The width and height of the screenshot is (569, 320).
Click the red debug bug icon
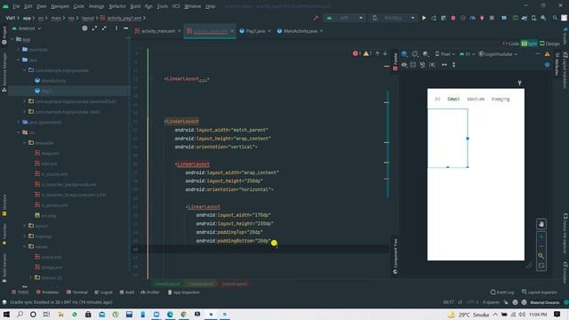453,18
